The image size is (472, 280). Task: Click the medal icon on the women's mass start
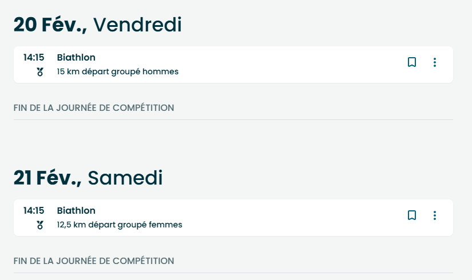pyautogui.click(x=39, y=225)
